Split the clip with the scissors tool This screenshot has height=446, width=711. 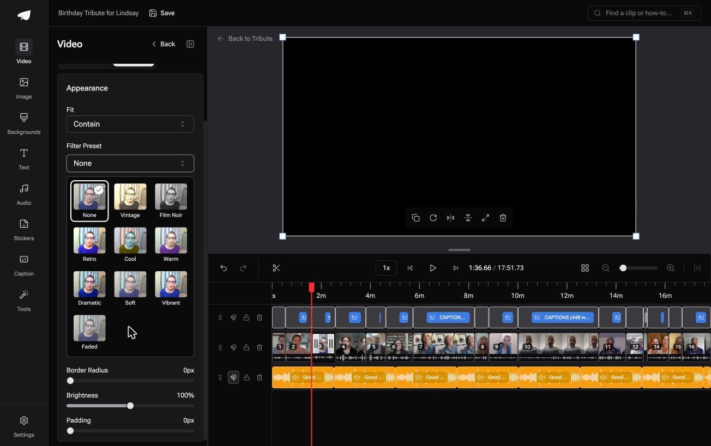[x=276, y=268]
